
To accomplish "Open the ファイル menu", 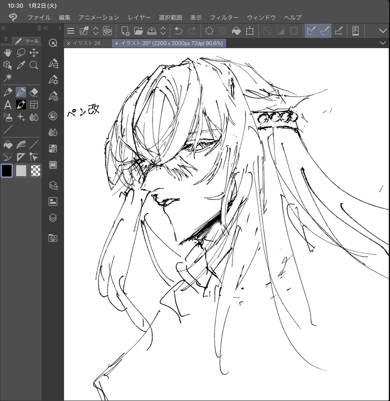I will pos(39,18).
